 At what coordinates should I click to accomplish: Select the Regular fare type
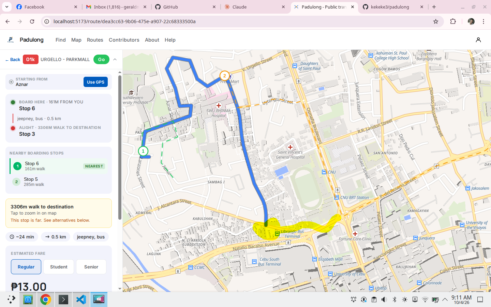[26, 267]
